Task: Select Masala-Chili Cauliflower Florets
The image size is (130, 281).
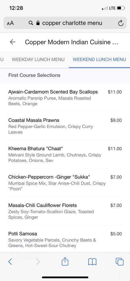Action: tap(65, 211)
